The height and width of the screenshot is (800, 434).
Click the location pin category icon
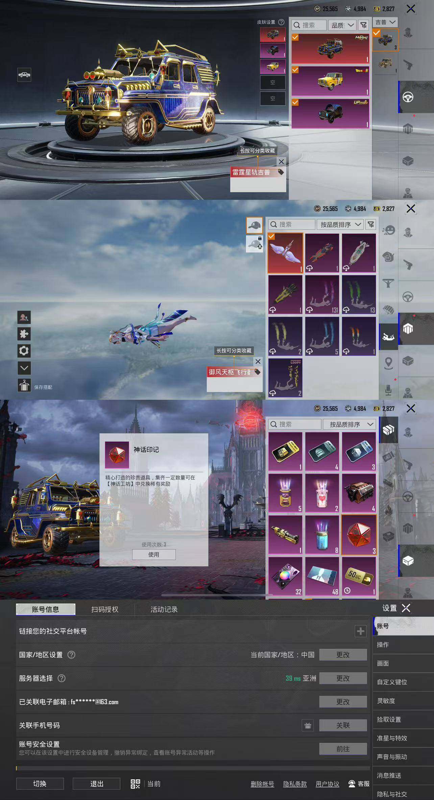[x=388, y=363]
